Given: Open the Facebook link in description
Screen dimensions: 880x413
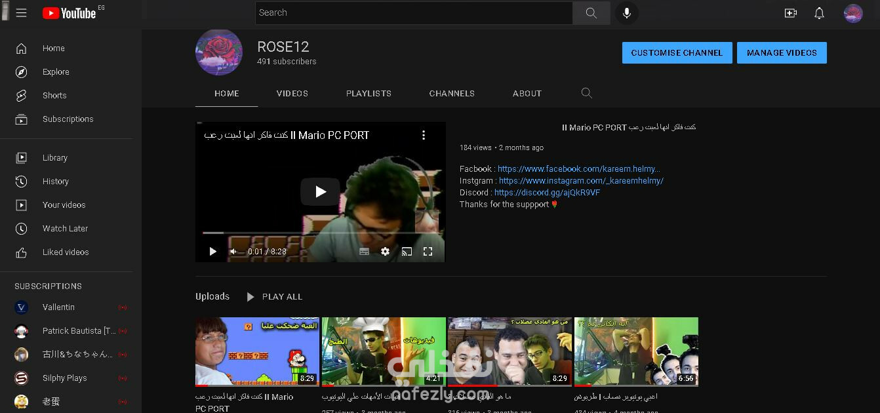Looking at the screenshot, I should tap(579, 169).
